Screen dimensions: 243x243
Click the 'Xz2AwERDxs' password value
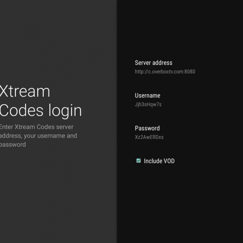pos(149,137)
